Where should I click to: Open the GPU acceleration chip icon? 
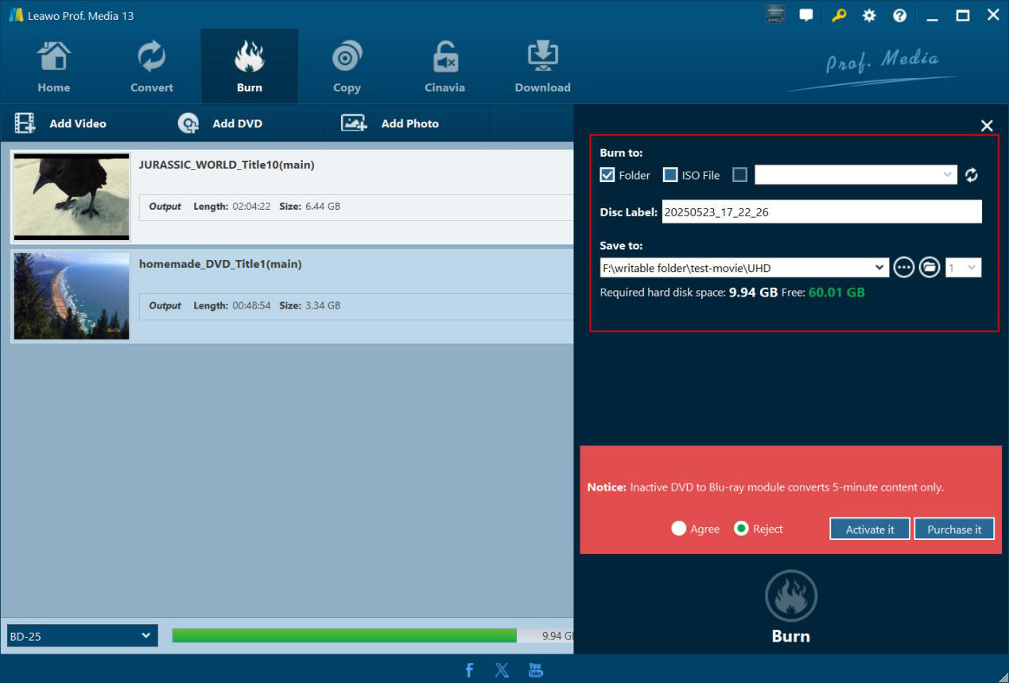pos(775,15)
